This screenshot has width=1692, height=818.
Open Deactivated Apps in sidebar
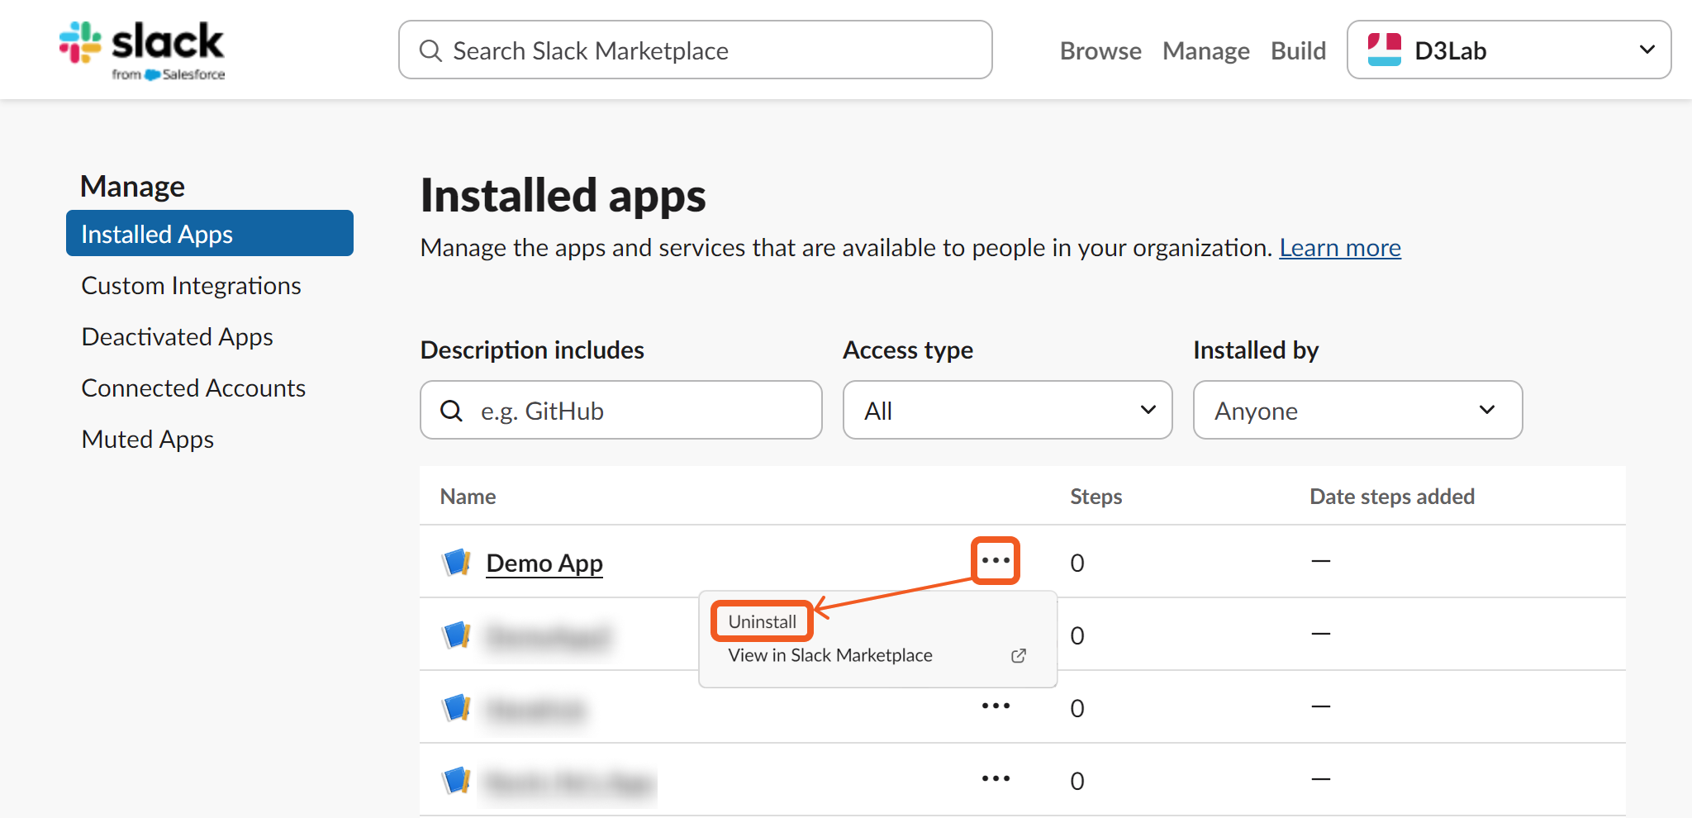point(177,337)
